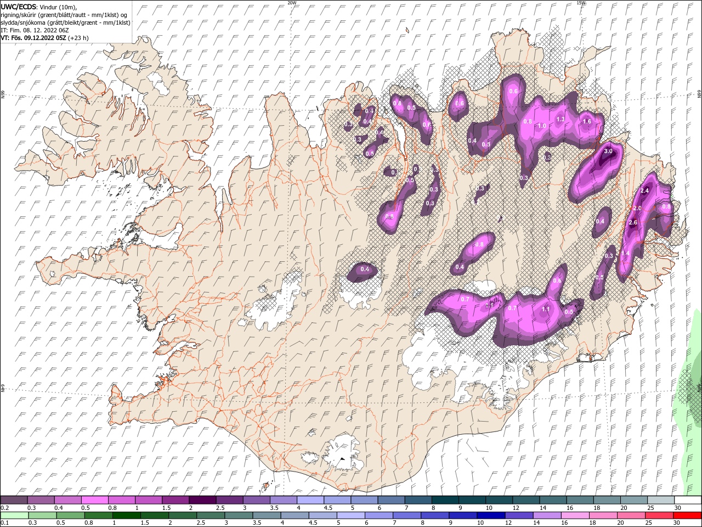Viewport: 702px width, 527px height.
Task: Click the 2.6 snowfall value in the east
Action: [x=632, y=222]
